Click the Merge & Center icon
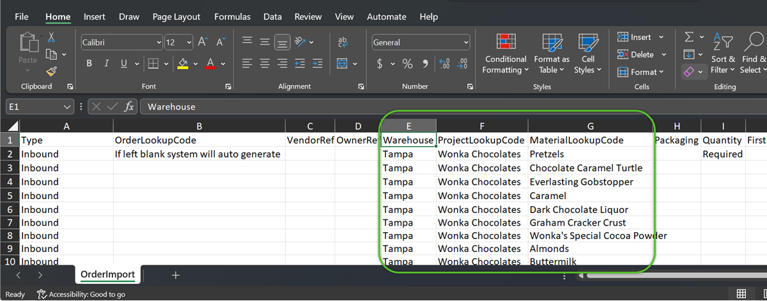 coord(342,63)
